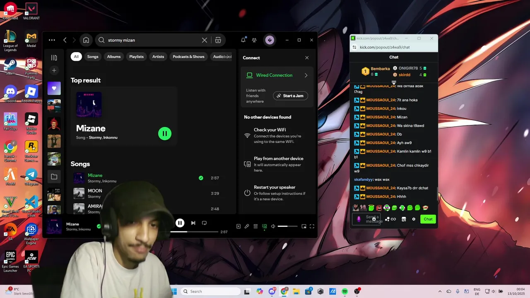Insert angry red emote in Kick chat

point(379,208)
